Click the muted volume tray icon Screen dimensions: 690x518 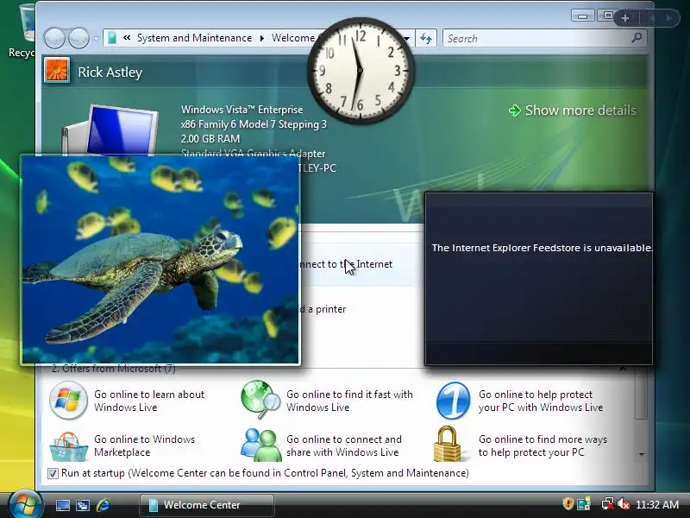point(623,504)
